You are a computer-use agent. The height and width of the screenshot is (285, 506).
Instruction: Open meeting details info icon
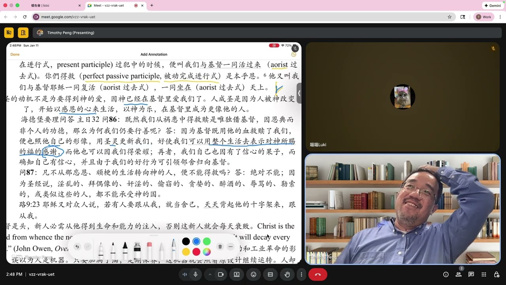coord(446,274)
